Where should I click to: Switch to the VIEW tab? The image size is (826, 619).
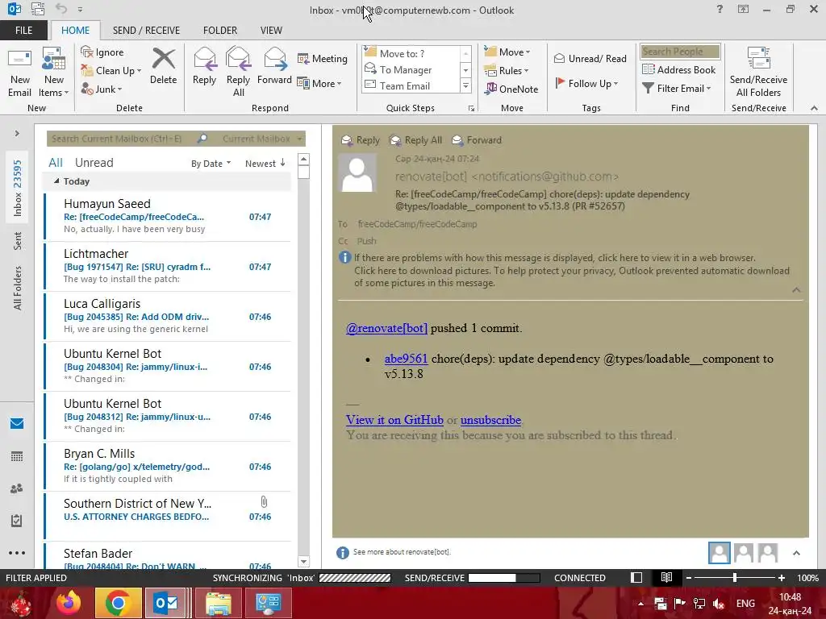[271, 30]
